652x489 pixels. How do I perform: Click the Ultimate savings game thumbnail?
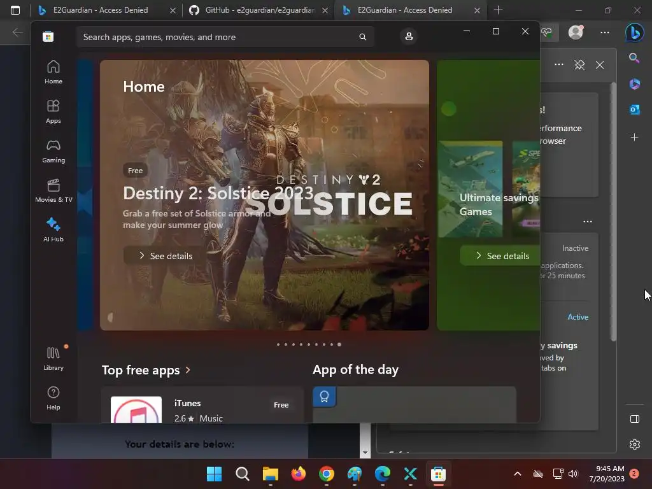pyautogui.click(x=471, y=188)
